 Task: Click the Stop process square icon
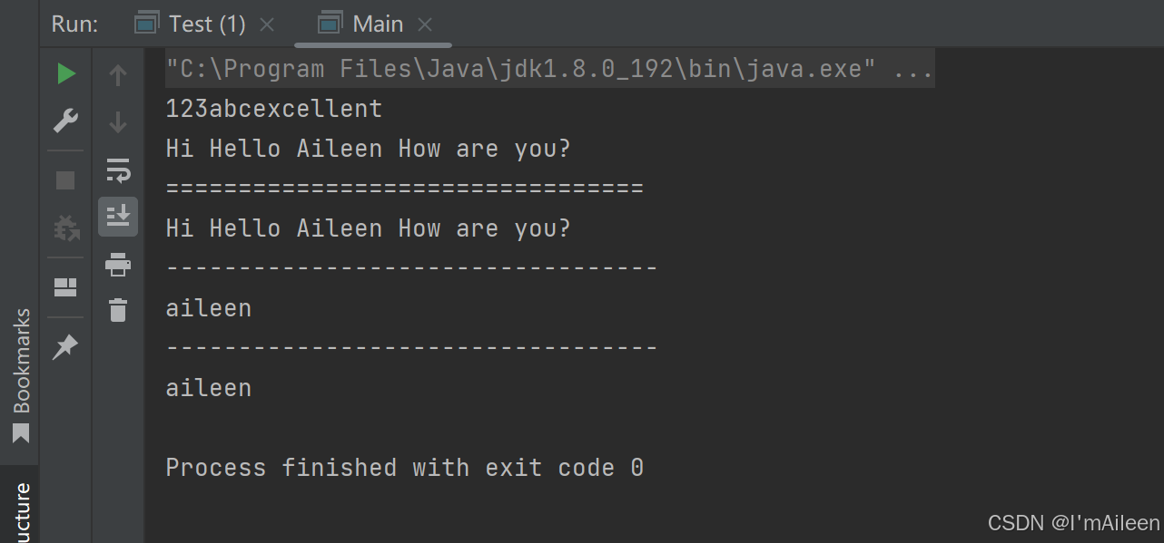click(65, 180)
